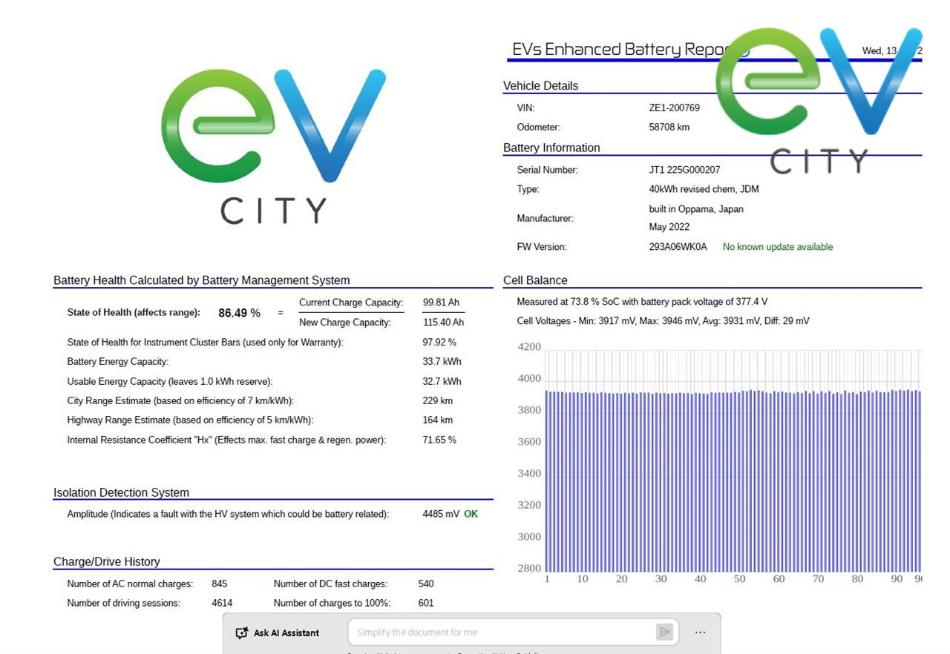Click the State of Health 86.49 % value

pyautogui.click(x=239, y=313)
